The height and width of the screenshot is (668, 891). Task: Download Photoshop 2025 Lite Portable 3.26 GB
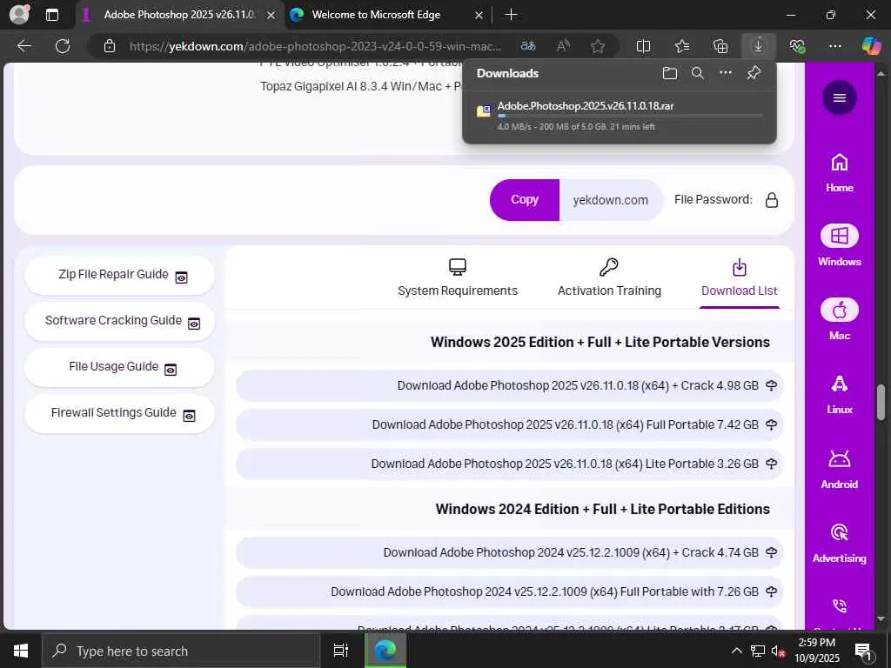510,464
